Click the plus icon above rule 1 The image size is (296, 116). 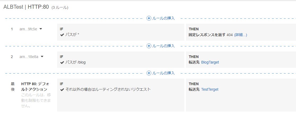149,18
